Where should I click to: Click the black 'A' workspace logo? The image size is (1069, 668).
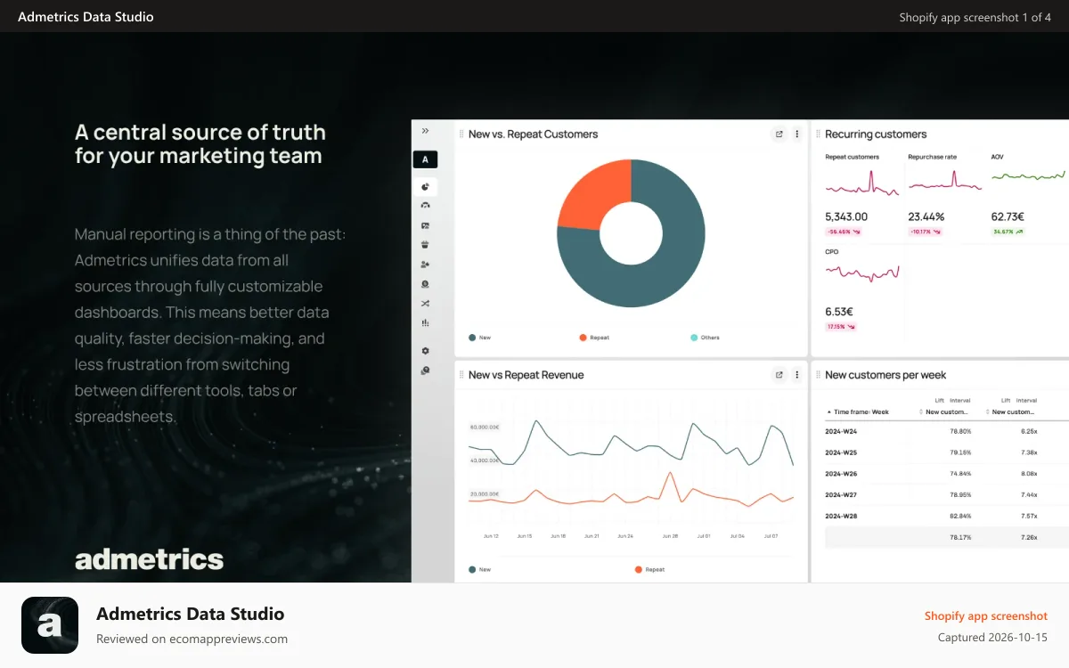(x=425, y=159)
